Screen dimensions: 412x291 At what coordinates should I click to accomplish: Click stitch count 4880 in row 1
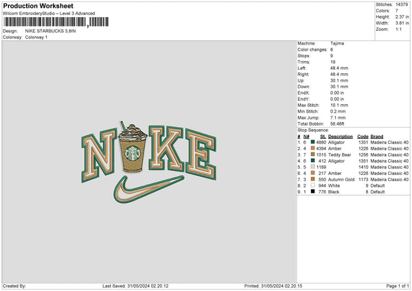tap(321, 142)
